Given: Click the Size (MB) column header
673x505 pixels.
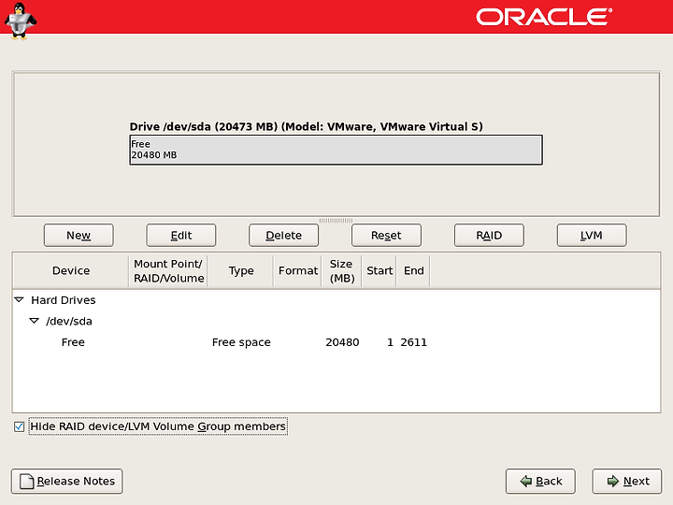Looking at the screenshot, I should point(342,271).
